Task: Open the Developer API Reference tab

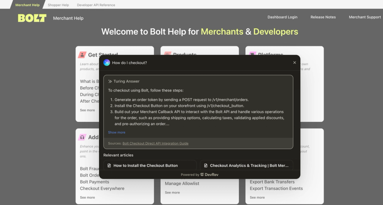Action: point(96,5)
